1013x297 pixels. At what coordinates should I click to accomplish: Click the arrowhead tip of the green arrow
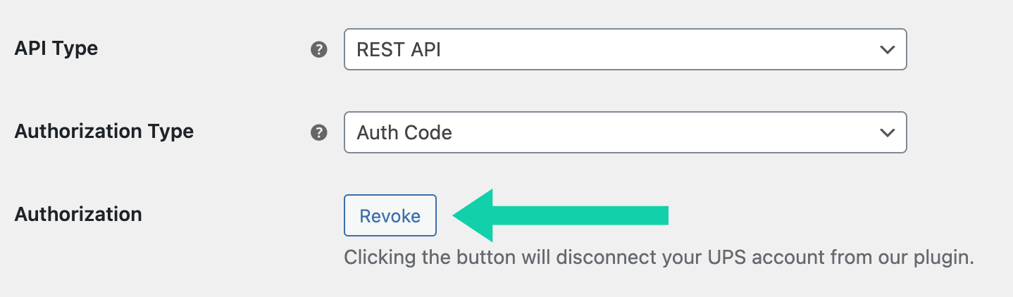click(458, 215)
